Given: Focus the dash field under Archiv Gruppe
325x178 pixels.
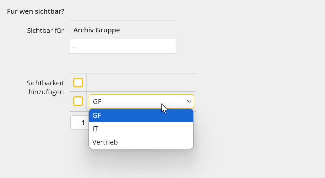Looking at the screenshot, I should [123, 47].
